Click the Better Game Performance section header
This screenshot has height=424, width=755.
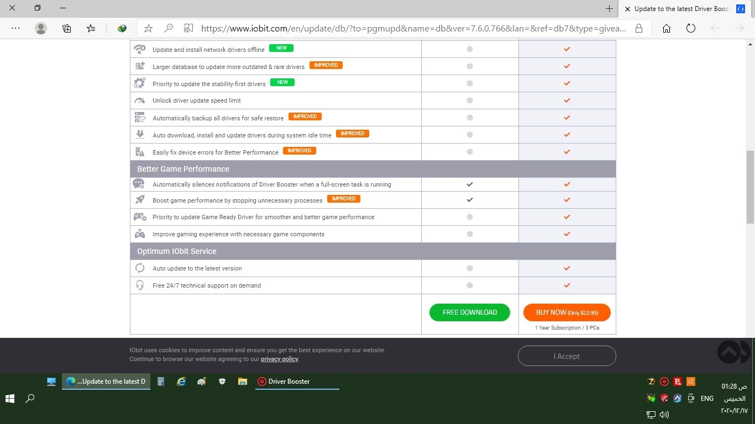pos(373,169)
